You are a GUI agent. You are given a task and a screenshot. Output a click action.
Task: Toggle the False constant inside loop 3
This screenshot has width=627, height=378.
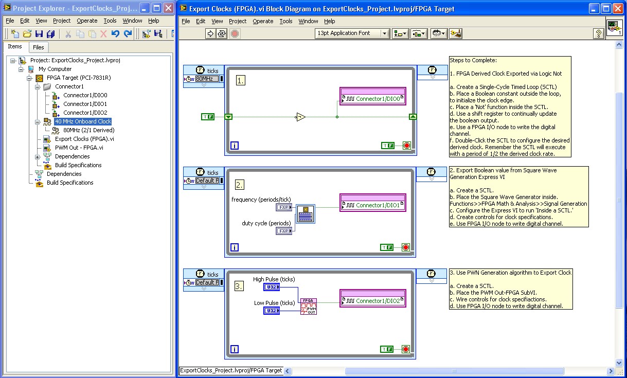387,349
